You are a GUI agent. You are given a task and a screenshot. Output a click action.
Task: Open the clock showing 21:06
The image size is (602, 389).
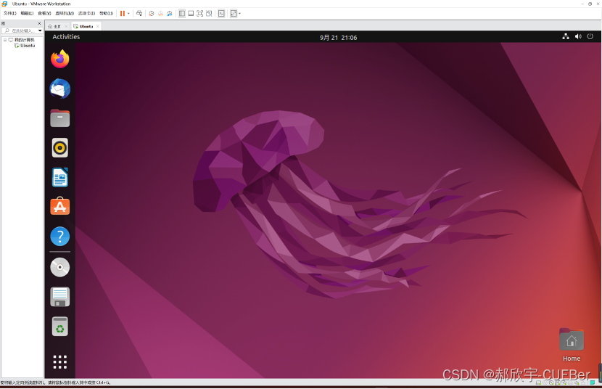point(338,37)
